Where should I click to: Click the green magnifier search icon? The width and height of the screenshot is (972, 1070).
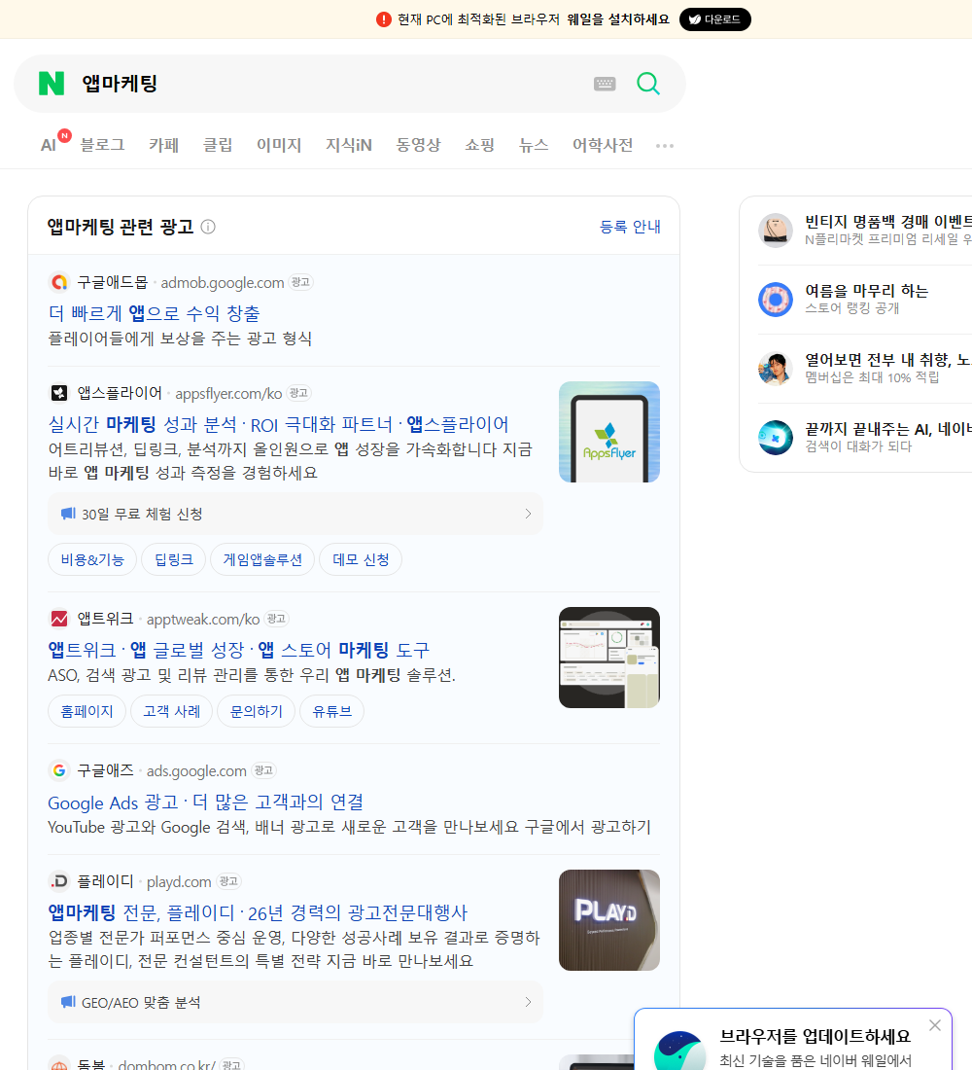(x=648, y=84)
